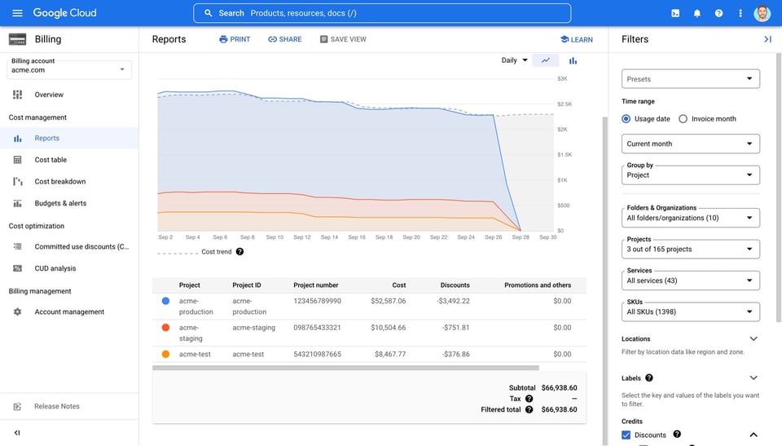Open the main hamburger navigation menu
Screen dimensions: 782x446
[x=17, y=13]
